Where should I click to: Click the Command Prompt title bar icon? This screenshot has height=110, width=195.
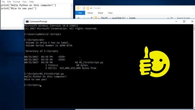27,21
